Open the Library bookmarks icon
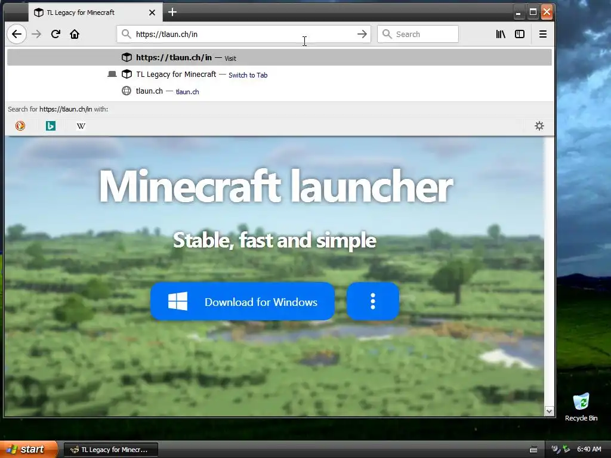 tap(501, 34)
